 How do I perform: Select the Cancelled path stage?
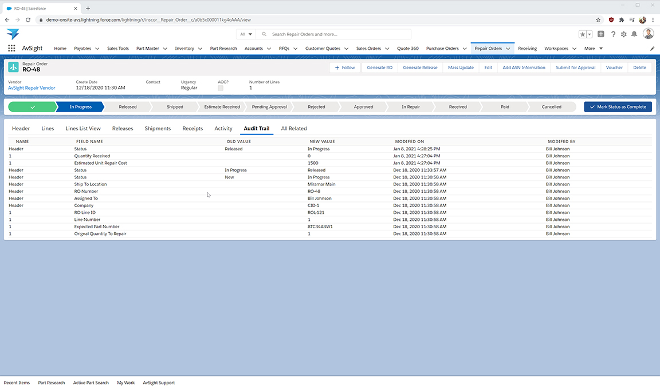coord(551,107)
